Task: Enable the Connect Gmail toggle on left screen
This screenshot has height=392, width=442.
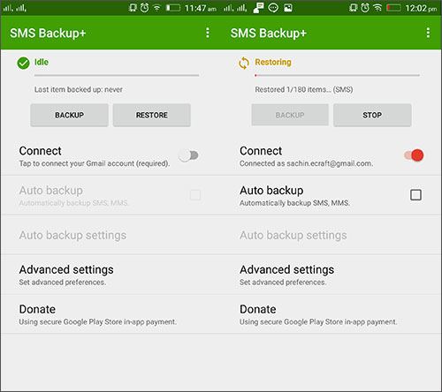Action: pos(189,155)
